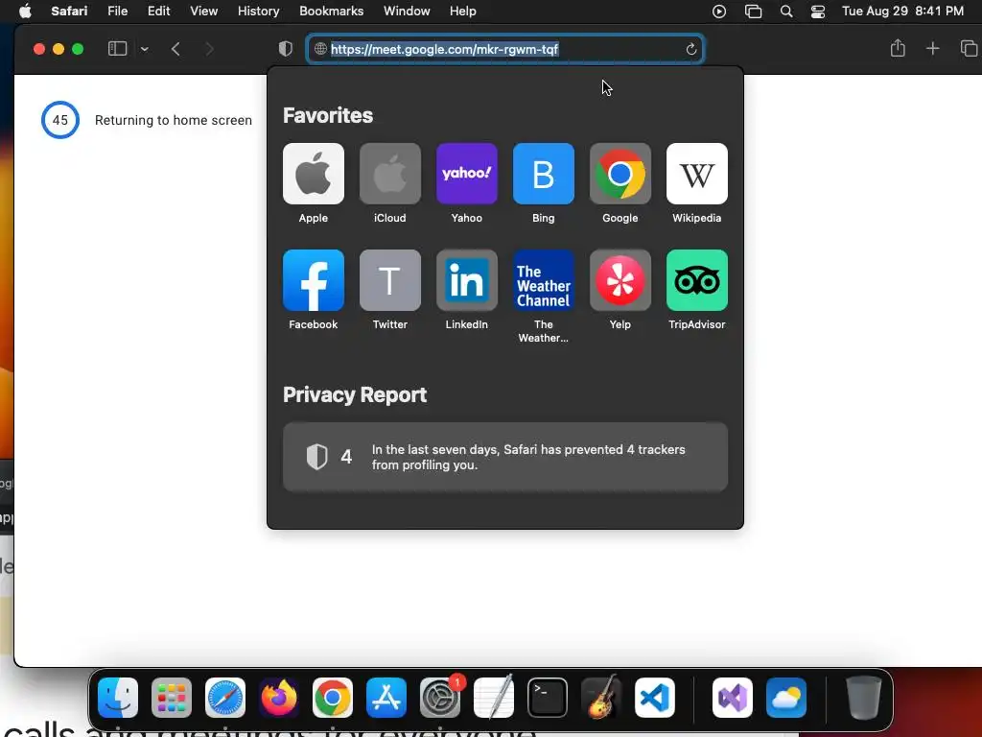Viewport: 982px width, 737px height.
Task: Open the Google favorite
Action: (620, 174)
